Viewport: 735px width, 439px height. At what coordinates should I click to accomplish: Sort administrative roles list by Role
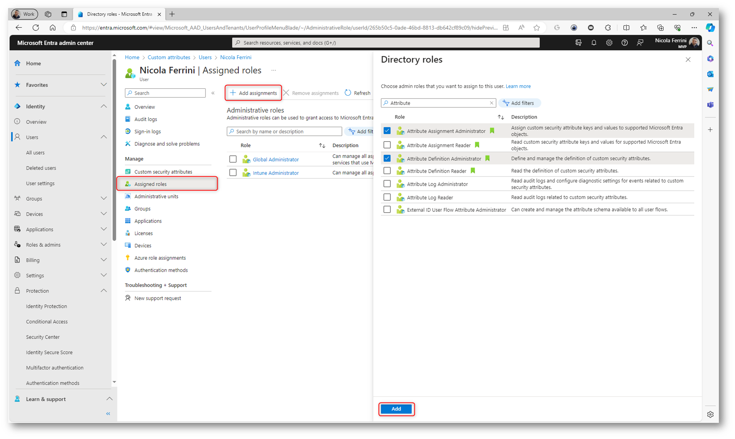[322, 145]
